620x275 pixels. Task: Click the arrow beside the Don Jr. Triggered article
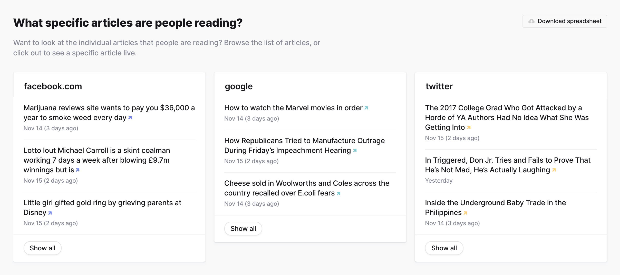pyautogui.click(x=554, y=170)
